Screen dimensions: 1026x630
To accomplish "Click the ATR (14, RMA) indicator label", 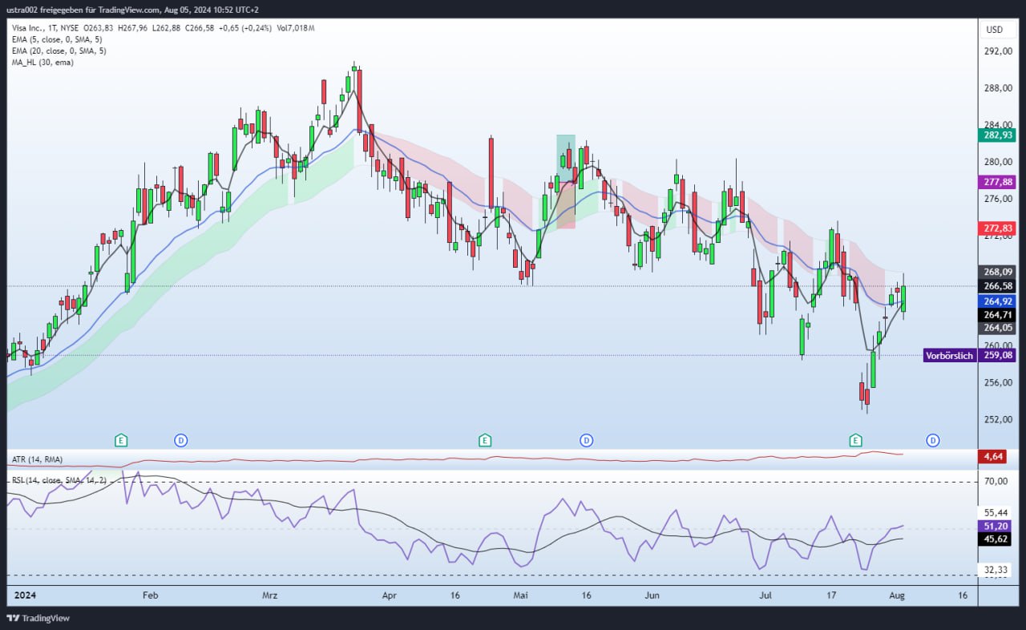I will (37, 459).
